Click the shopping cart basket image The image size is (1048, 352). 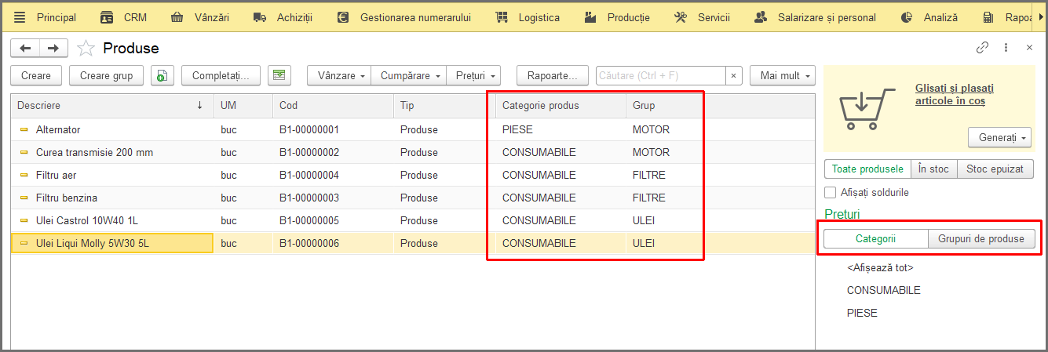coord(867,109)
